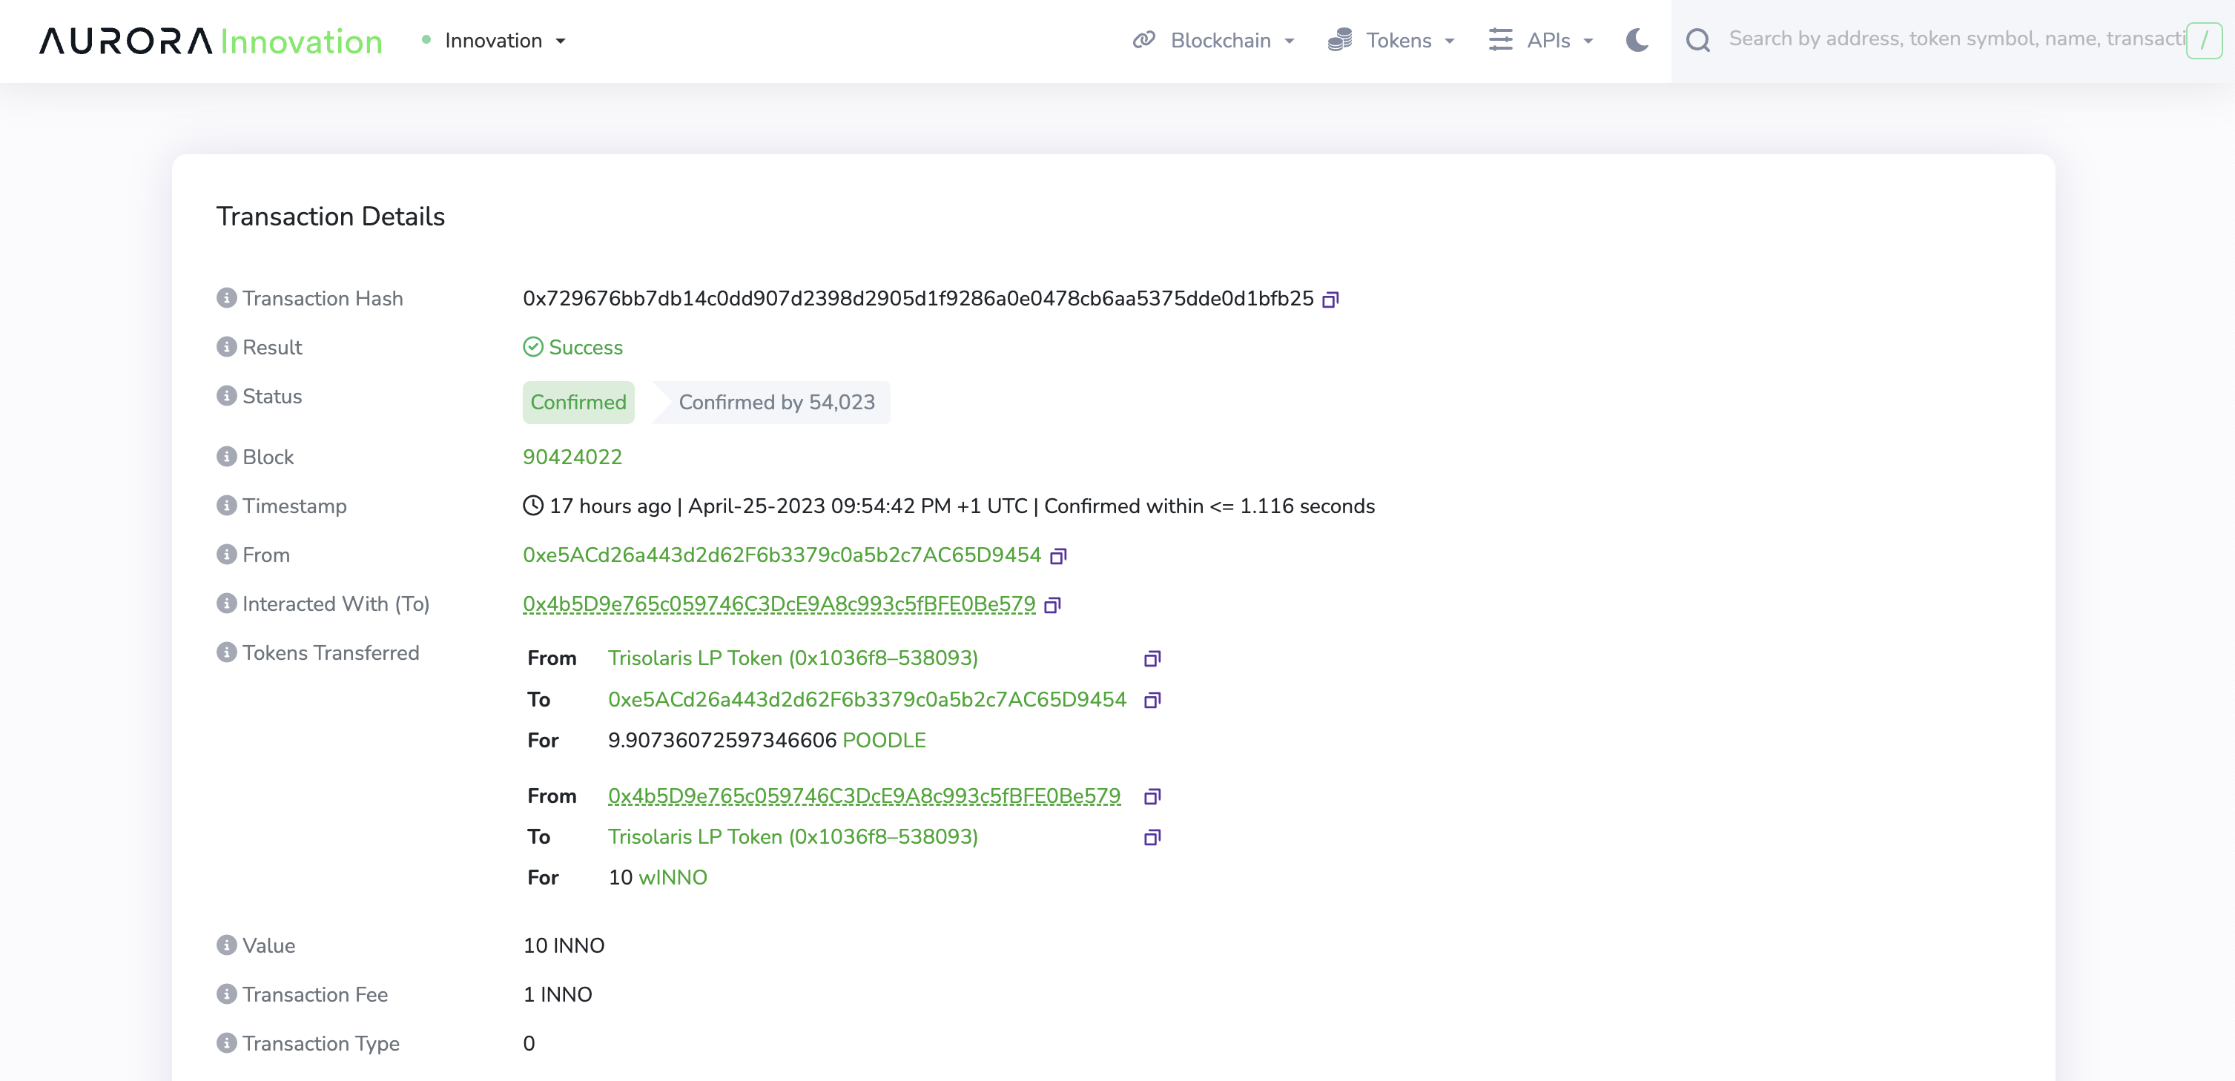
Task: Click the success checkmark icon
Action: [x=532, y=347]
